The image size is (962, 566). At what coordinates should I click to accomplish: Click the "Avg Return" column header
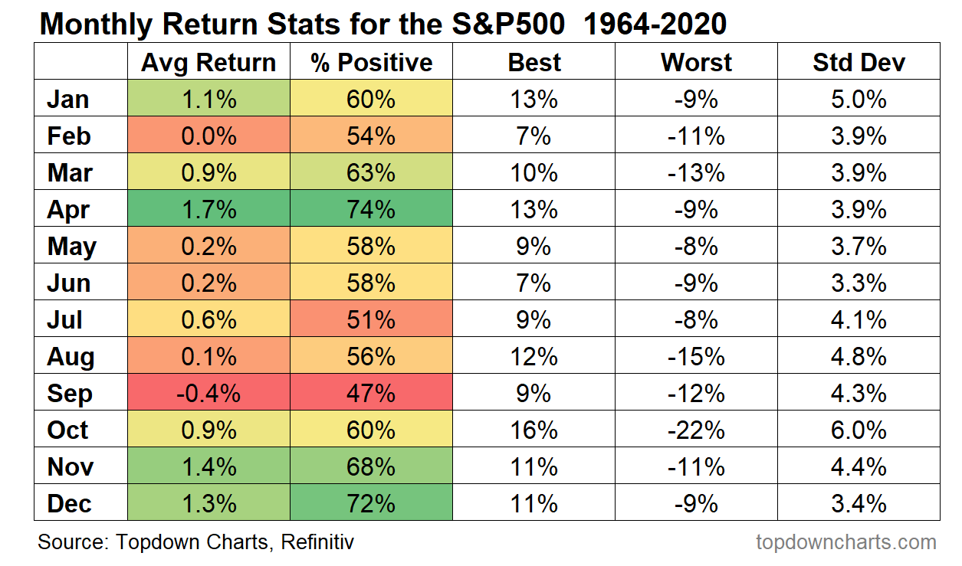208,62
